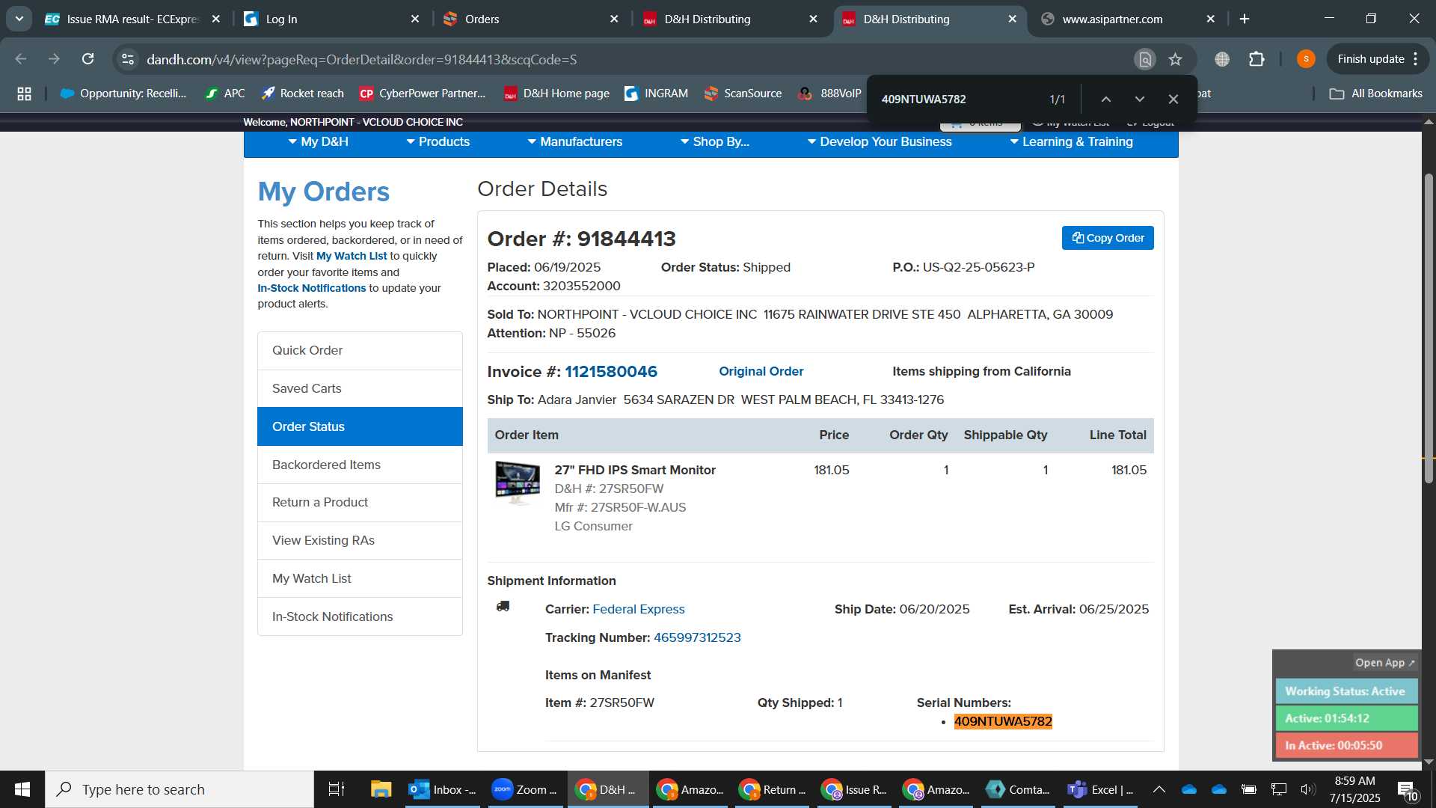This screenshot has width=1436, height=808.
Task: Open View Existing RAs in the sidebar
Action: (x=360, y=540)
